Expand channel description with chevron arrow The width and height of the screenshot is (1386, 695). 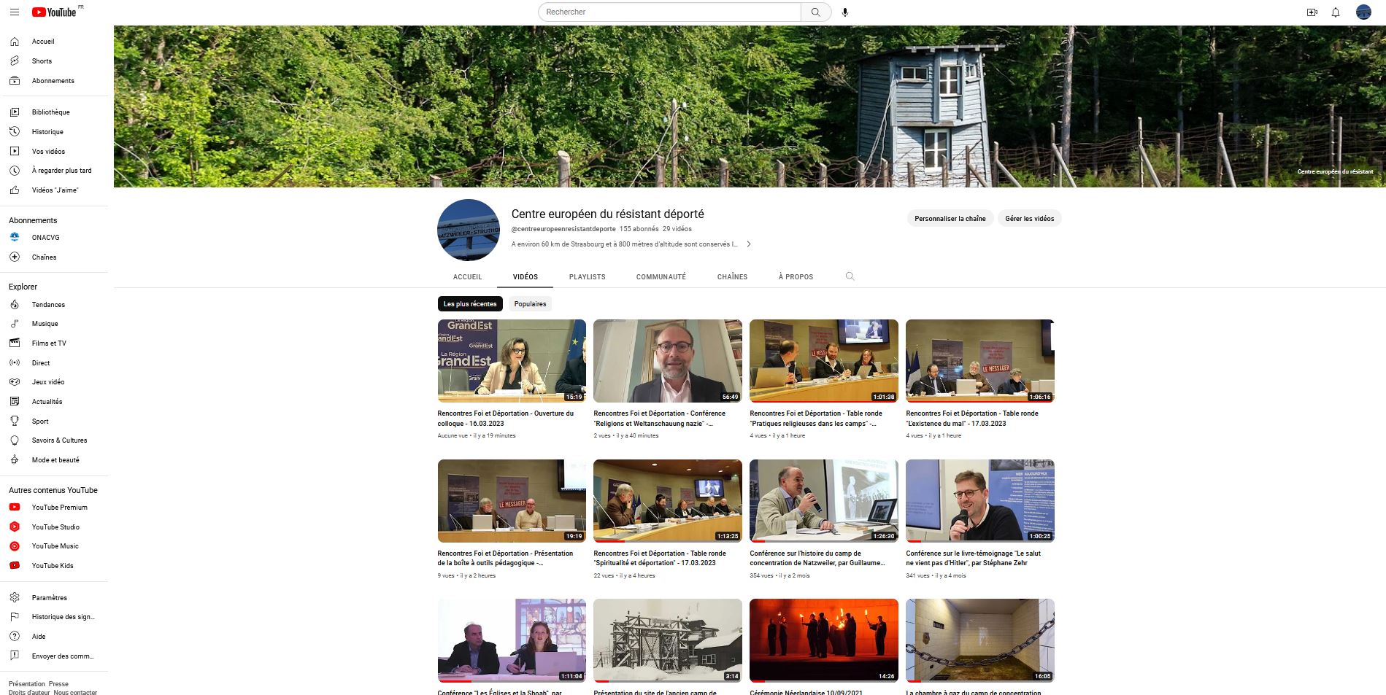748,244
